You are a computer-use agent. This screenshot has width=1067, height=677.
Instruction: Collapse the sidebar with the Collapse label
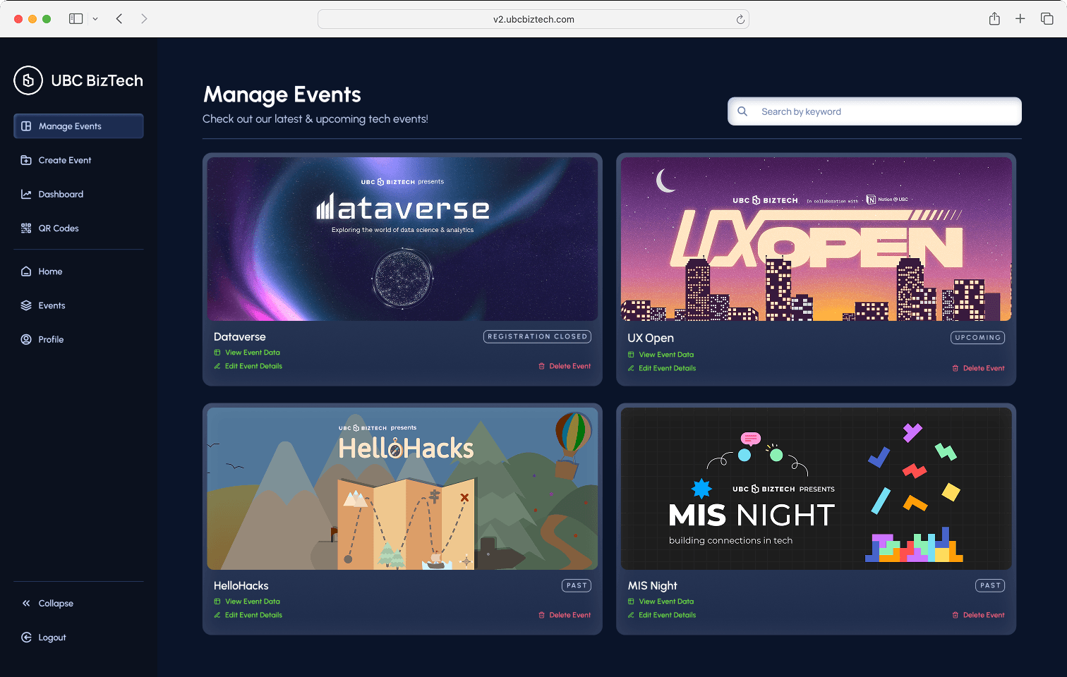coord(56,604)
